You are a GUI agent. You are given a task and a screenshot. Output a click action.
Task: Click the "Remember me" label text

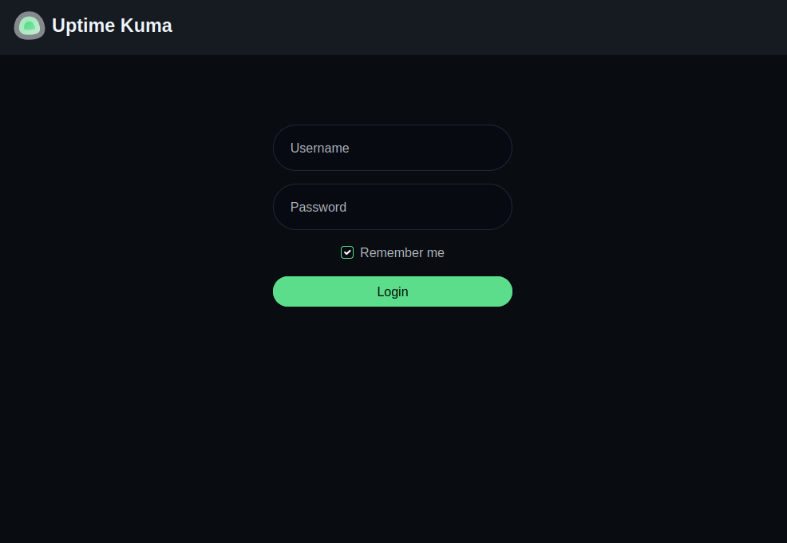click(401, 252)
